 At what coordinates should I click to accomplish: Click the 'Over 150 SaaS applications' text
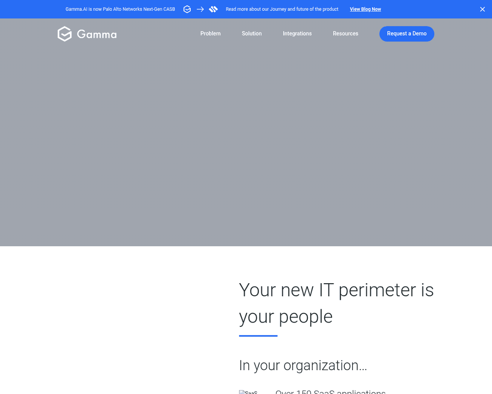[330, 392]
